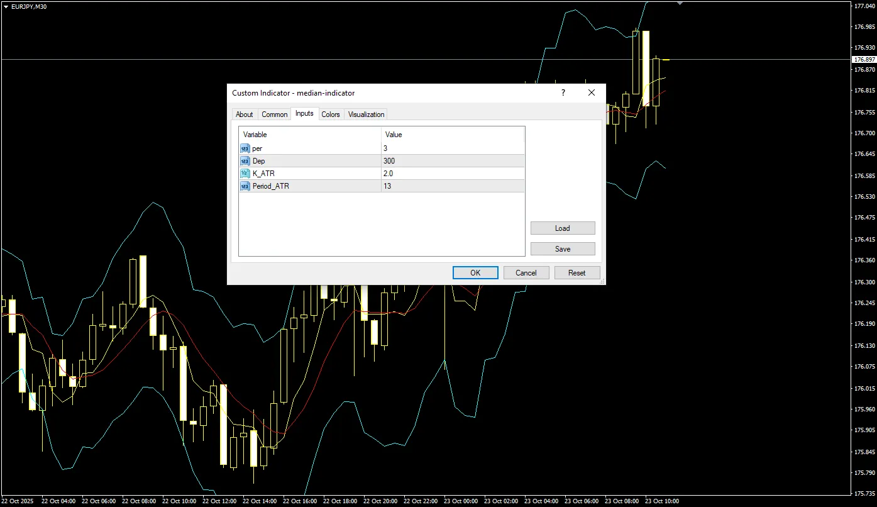This screenshot has height=507, width=877.
Task: Open the Common tab
Action: point(274,114)
